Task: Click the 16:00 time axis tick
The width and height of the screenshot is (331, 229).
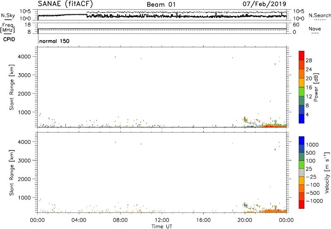Action: [203, 220]
